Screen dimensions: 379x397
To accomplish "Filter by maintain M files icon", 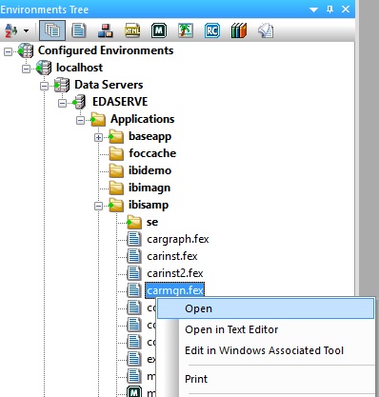I will [159, 30].
